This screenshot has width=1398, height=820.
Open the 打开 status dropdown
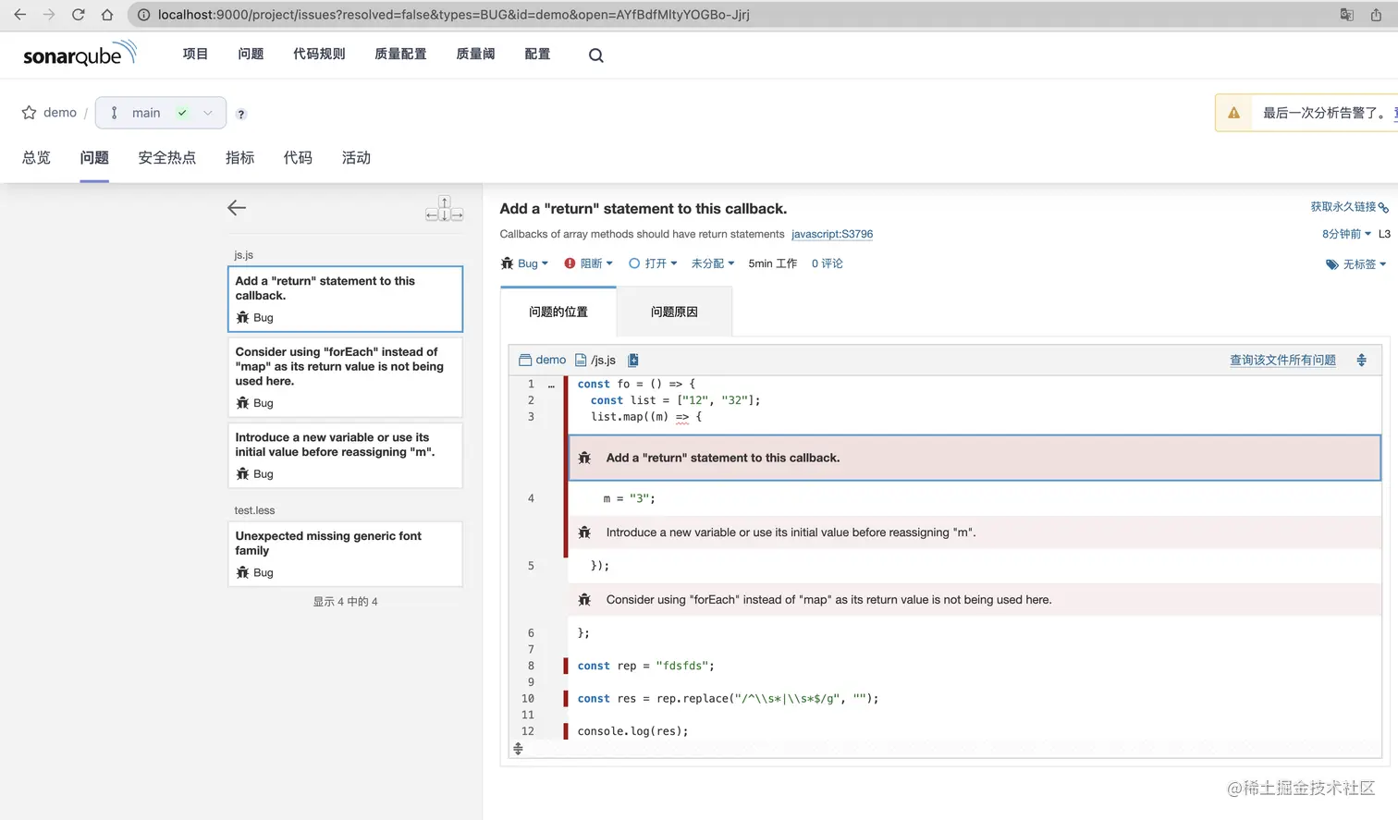[661, 263]
